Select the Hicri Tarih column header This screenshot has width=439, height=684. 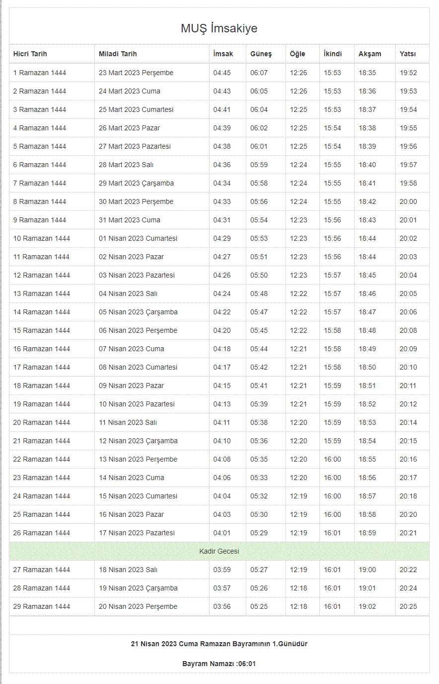(30, 54)
